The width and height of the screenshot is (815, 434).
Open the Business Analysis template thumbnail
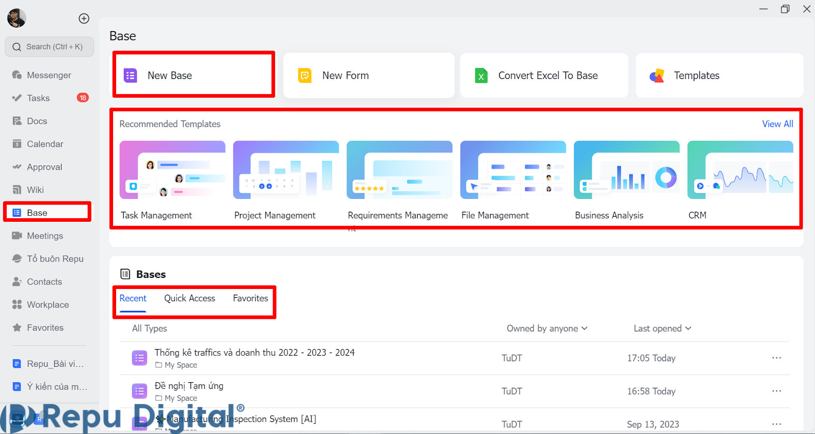pyautogui.click(x=627, y=170)
